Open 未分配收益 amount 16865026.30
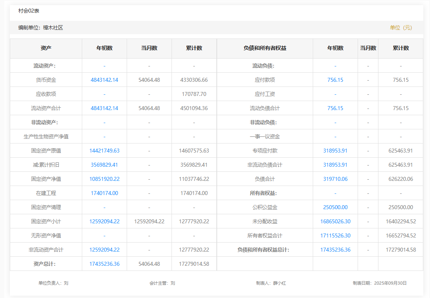Image resolution: width=430 pixels, height=298 pixels. pyautogui.click(x=335, y=221)
